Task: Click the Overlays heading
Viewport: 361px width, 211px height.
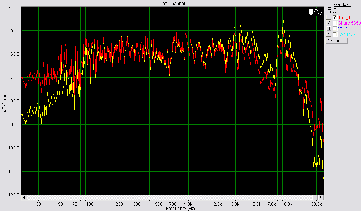Action: point(342,5)
